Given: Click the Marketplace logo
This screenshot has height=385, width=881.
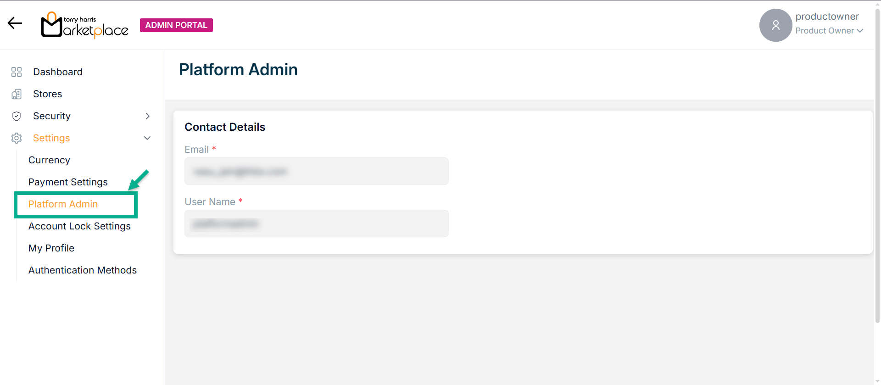Looking at the screenshot, I should 85,25.
